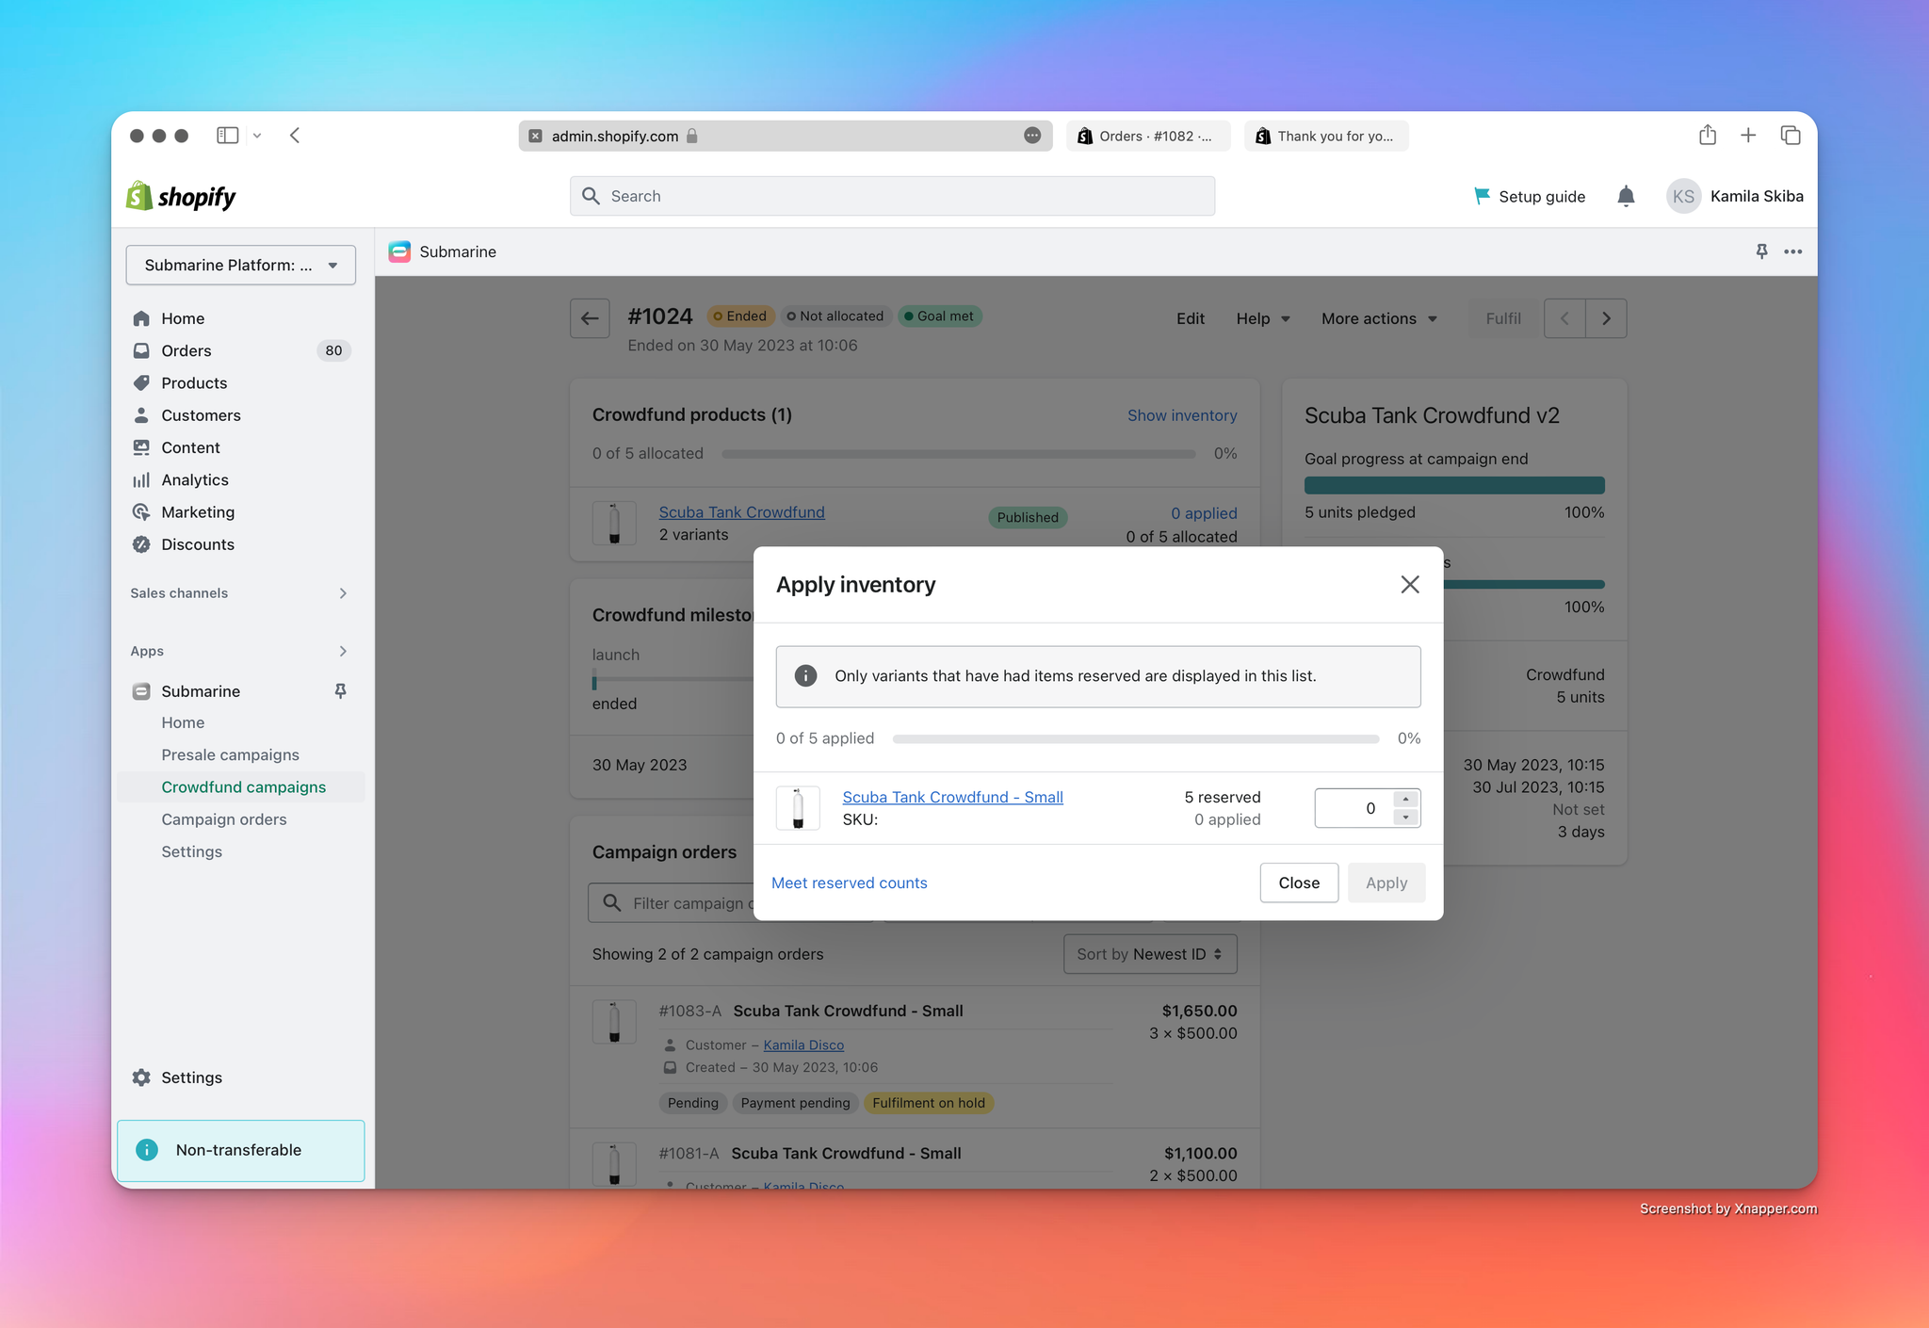
Task: Open Analytics in the sidebar
Action: [x=195, y=480]
